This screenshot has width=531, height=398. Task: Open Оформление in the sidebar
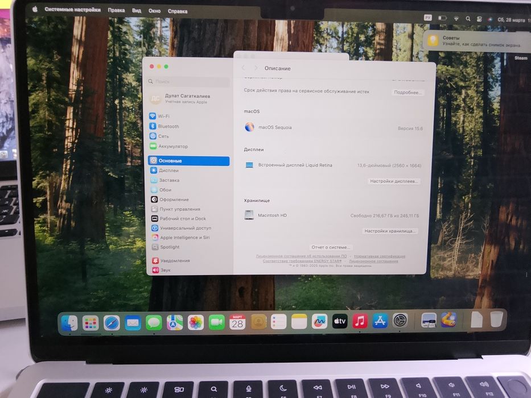pos(170,200)
